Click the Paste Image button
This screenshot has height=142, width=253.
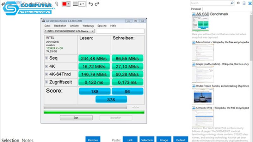pos(164,139)
